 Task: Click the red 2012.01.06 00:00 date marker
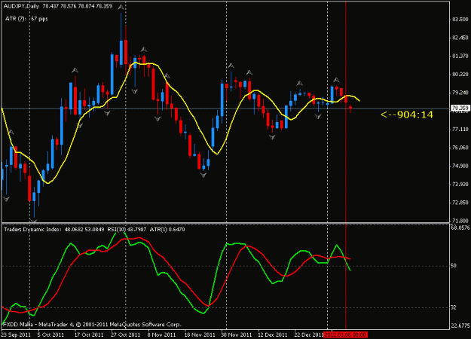345,334
